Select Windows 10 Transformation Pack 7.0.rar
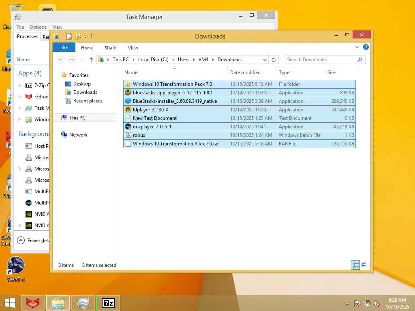 click(239, 144)
